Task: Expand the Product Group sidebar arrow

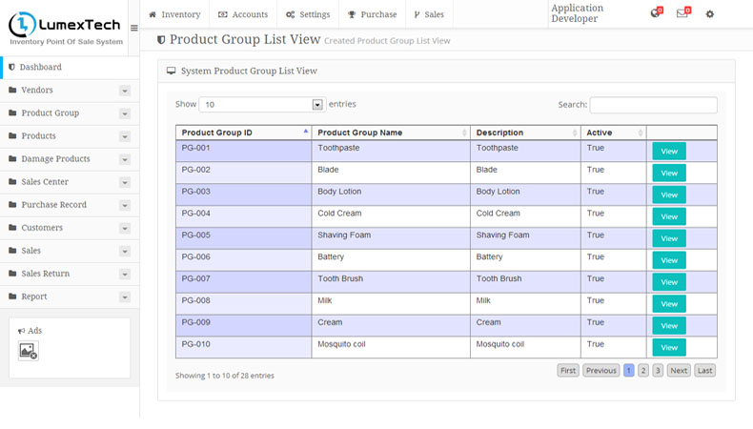Action: tap(125, 113)
